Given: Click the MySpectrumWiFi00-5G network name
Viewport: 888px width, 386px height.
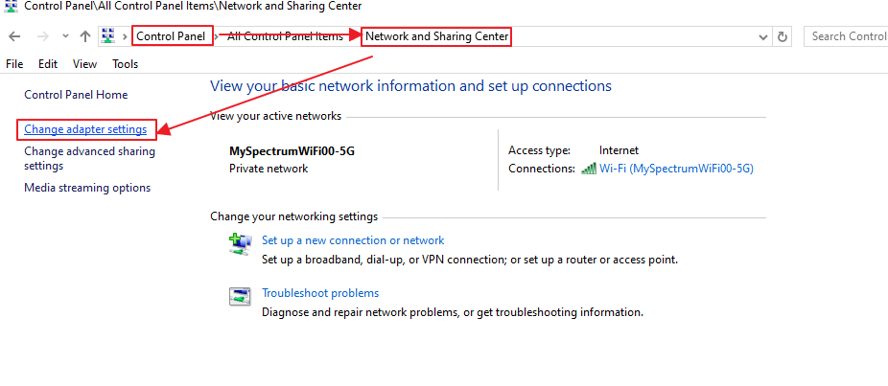Looking at the screenshot, I should 292,151.
